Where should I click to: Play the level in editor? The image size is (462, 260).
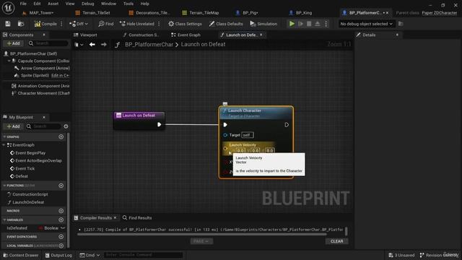(292, 24)
